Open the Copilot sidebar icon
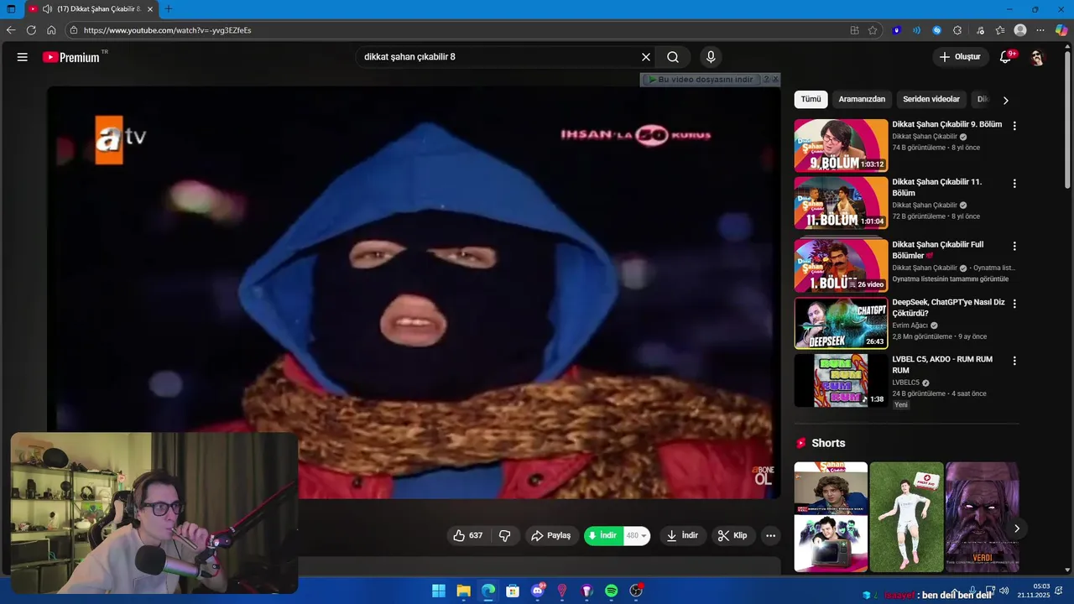Viewport: 1074px width, 604px height. tap(1061, 30)
